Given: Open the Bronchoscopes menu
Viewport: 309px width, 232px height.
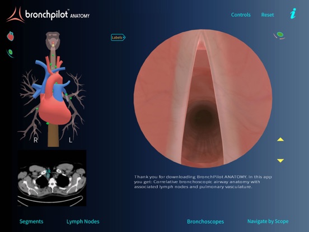Looking at the screenshot, I should point(205,221).
